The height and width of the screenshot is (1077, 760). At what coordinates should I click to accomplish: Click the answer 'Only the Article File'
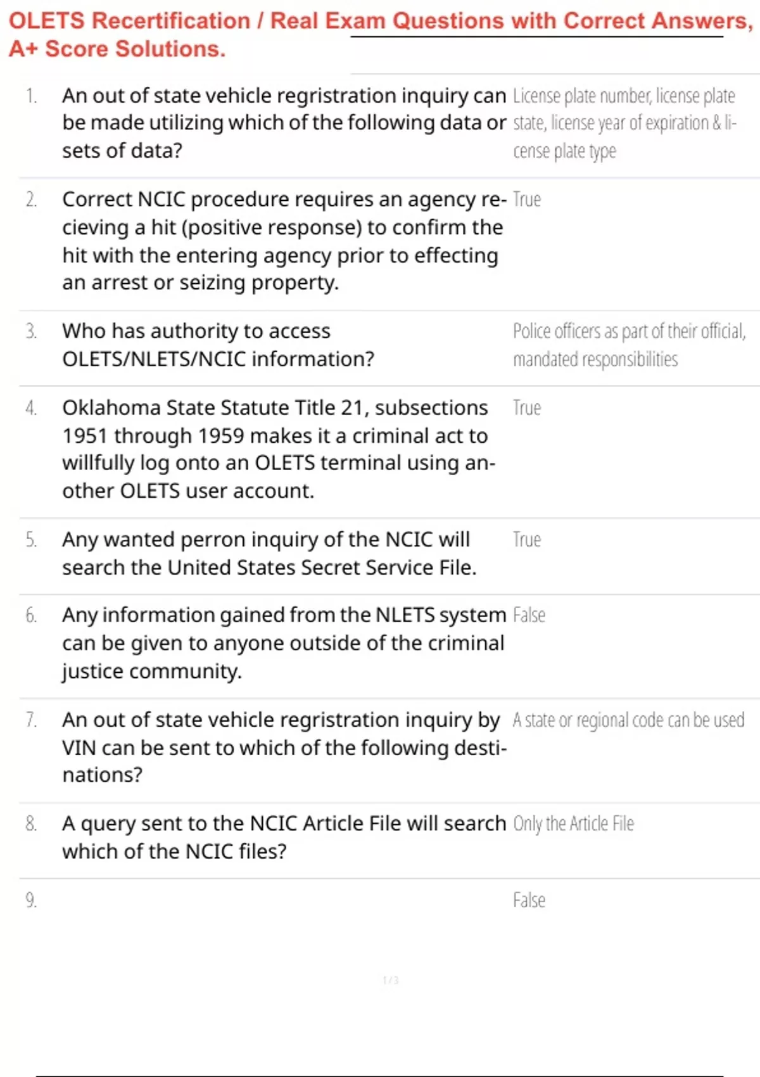[x=573, y=824]
